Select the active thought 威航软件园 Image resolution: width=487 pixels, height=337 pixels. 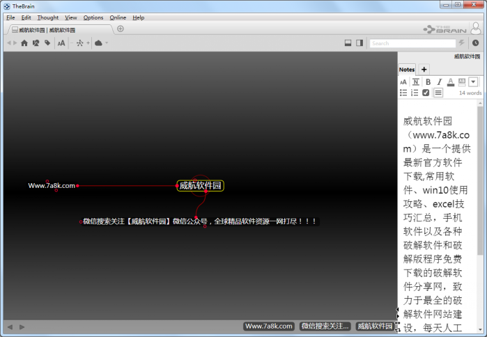[x=201, y=186]
